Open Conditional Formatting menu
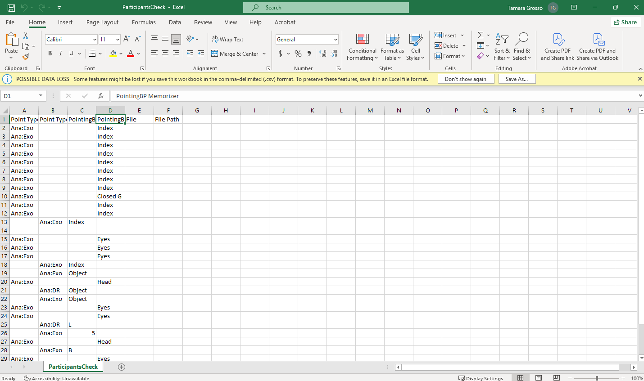 click(x=362, y=47)
